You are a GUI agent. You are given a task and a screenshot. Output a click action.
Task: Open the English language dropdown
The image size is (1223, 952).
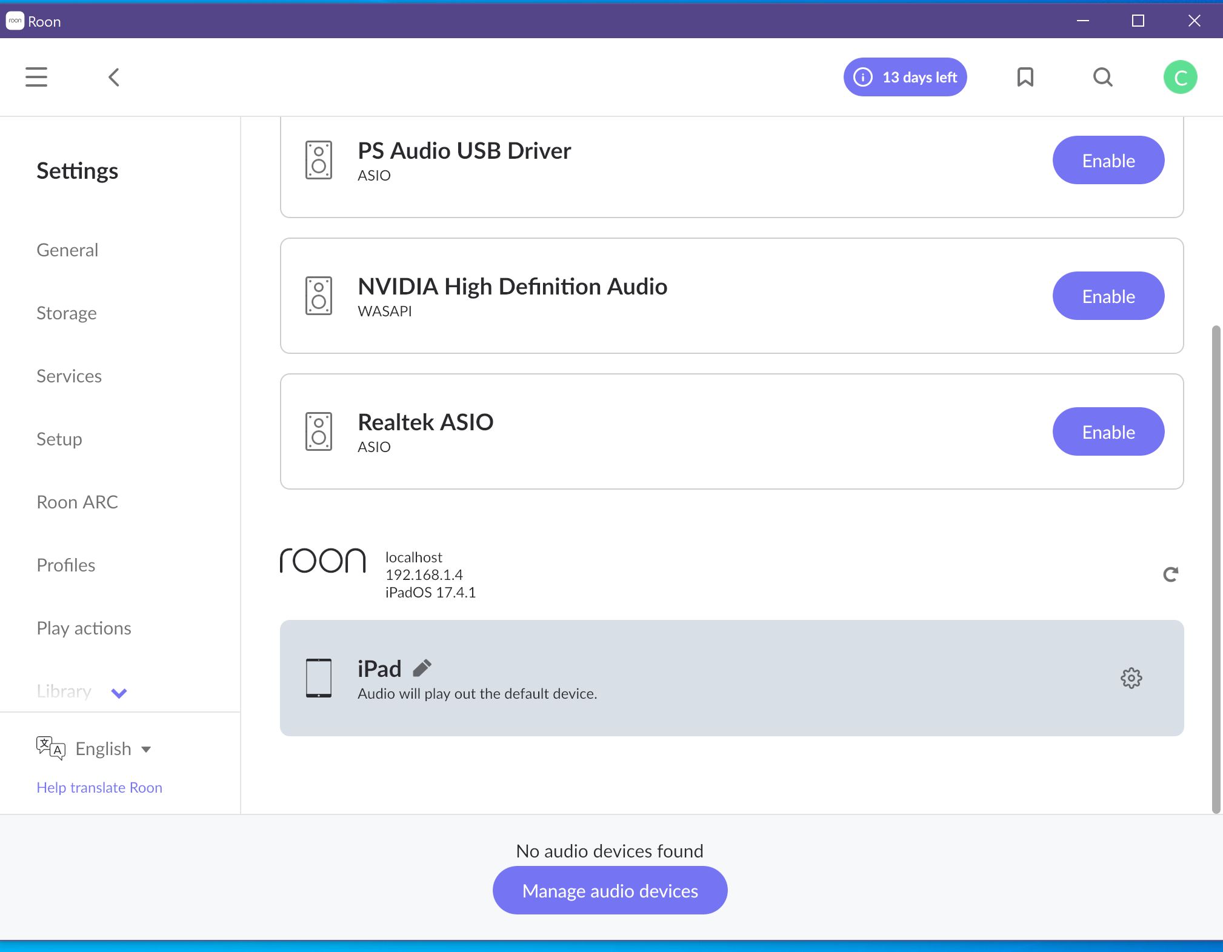tap(113, 749)
